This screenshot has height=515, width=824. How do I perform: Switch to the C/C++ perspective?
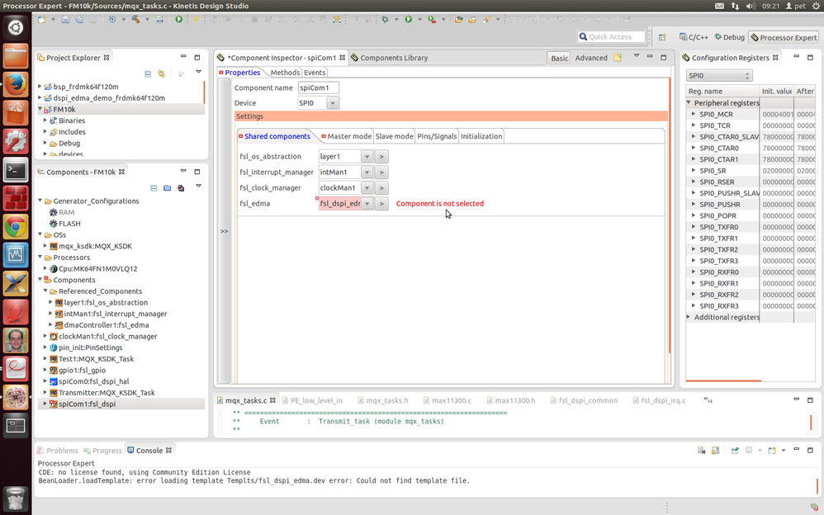pos(694,37)
